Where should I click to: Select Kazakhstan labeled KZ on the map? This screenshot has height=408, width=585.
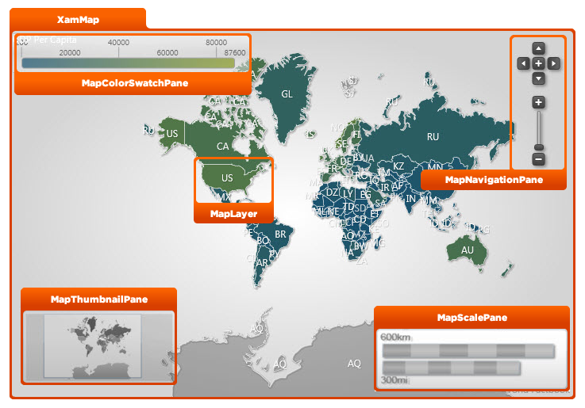[x=398, y=166]
